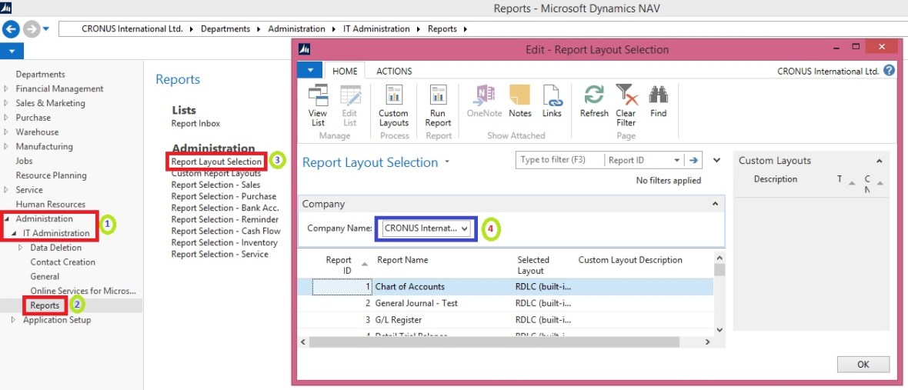Open the Report ID filter field dropdown
908x390 pixels.
676,160
